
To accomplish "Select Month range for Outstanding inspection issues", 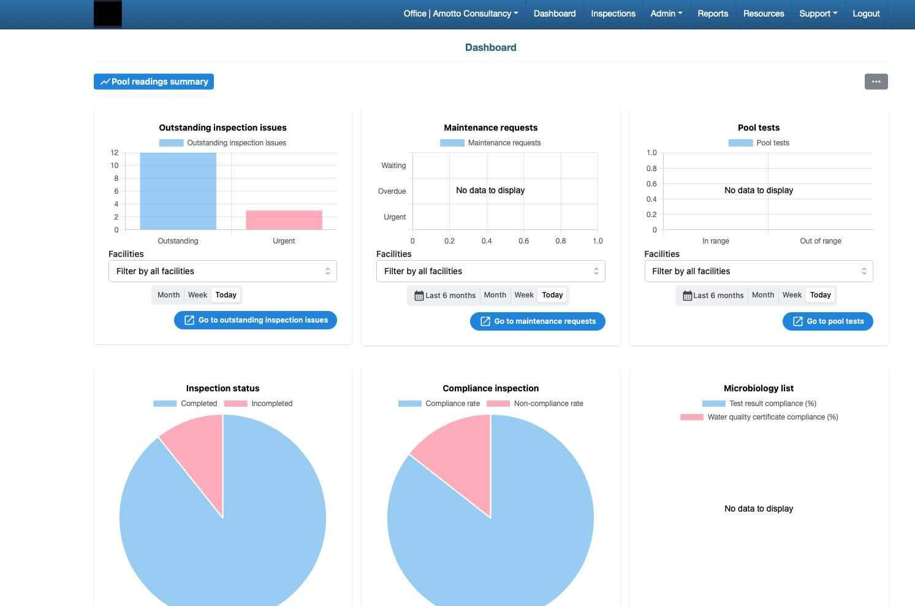I will [x=169, y=295].
